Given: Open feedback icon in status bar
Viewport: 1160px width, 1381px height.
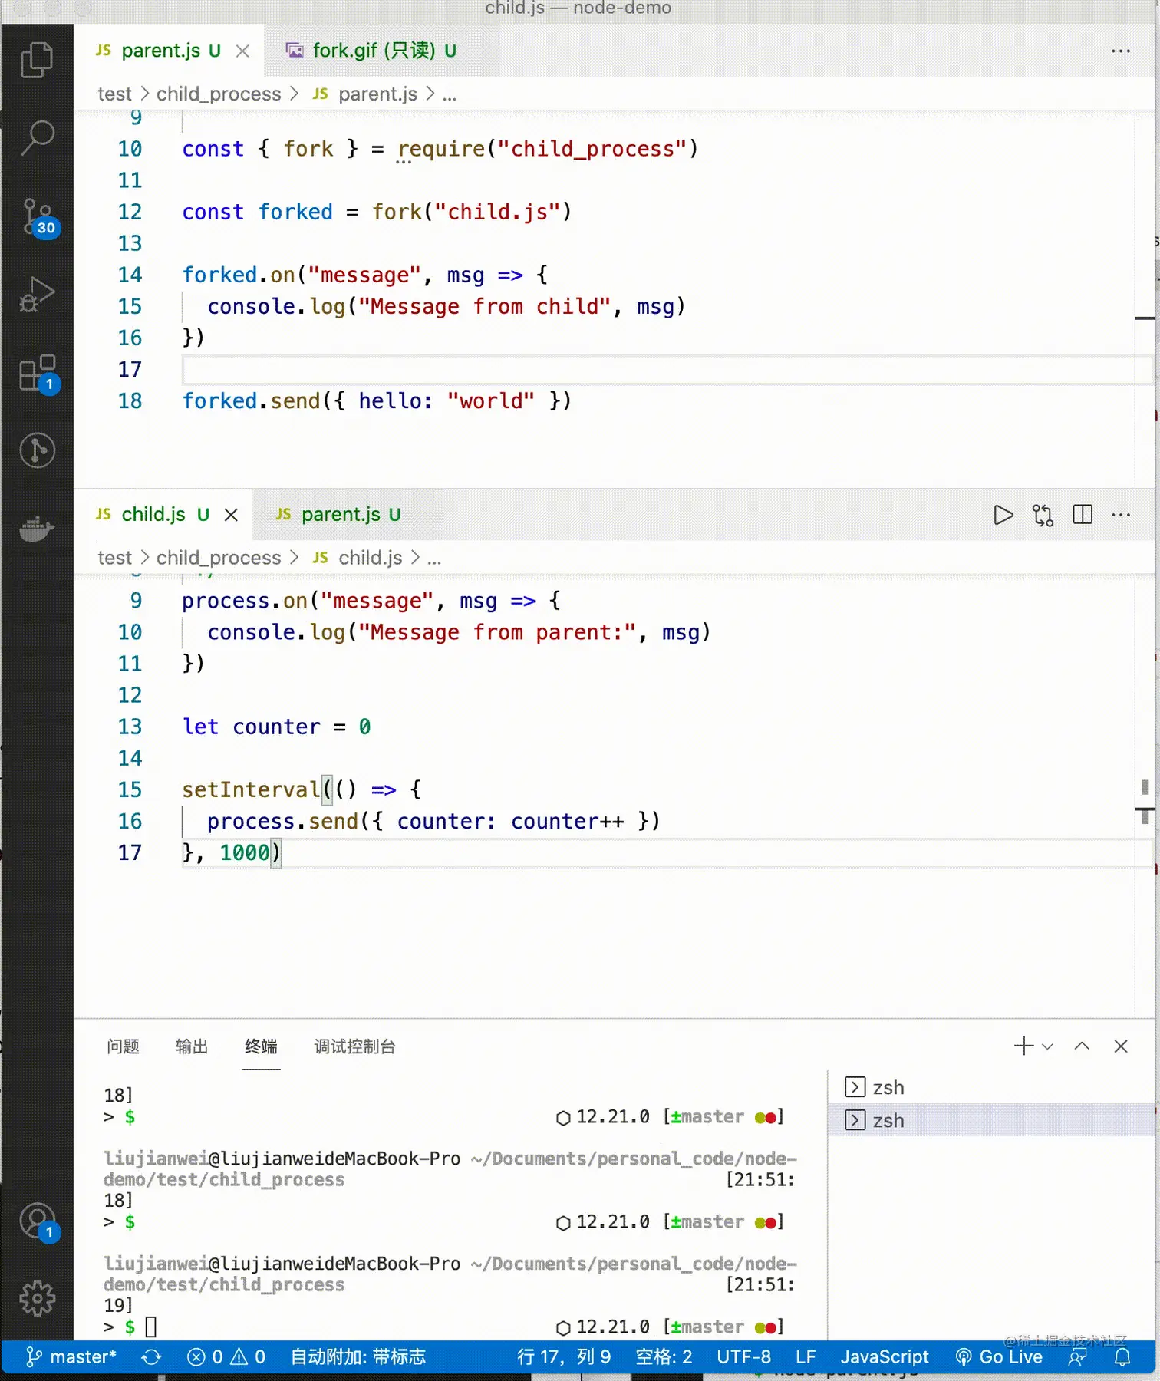Looking at the screenshot, I should (x=1077, y=1357).
